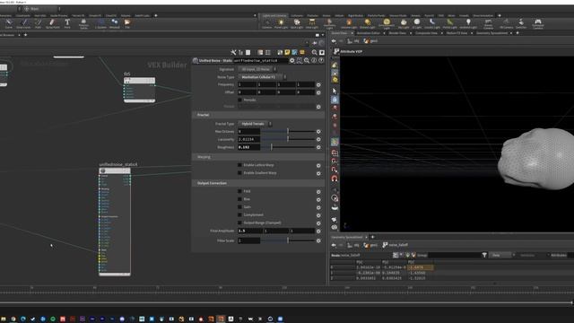The width and height of the screenshot is (574, 323).
Task: Select the Curve shelf tool
Action: point(8,24)
